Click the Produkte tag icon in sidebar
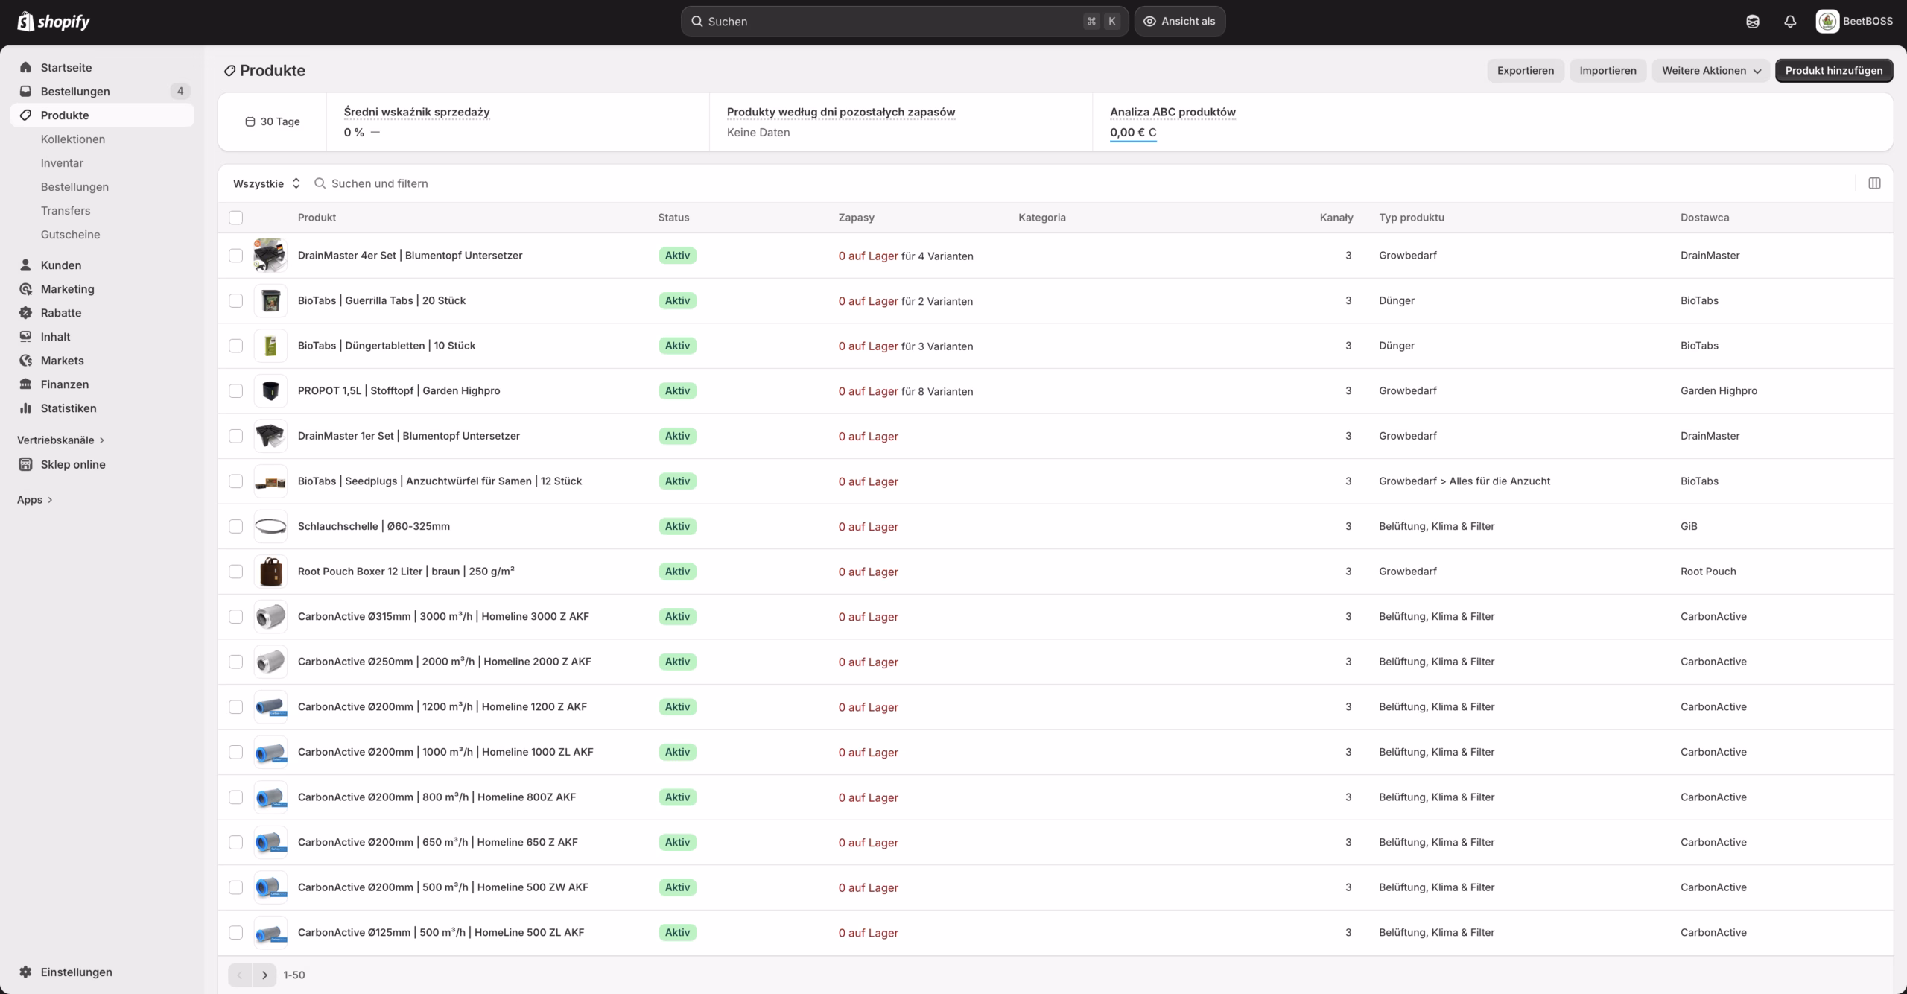 click(25, 115)
